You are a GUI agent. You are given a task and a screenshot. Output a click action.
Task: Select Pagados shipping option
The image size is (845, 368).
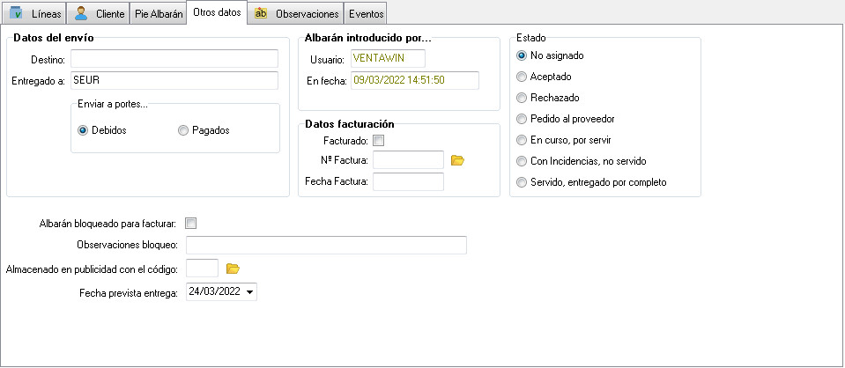point(183,130)
